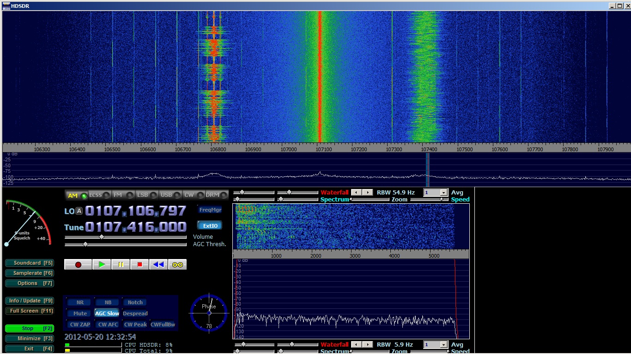
Task: Toggle the yellow loop playback button
Action: 177,265
